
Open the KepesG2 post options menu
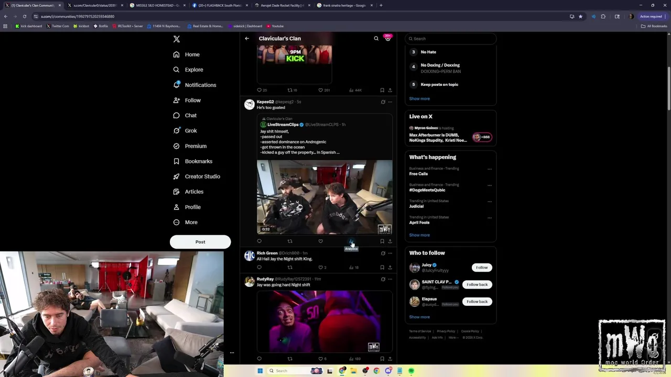point(390,102)
